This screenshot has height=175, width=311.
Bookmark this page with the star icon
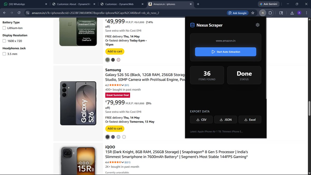253,13
